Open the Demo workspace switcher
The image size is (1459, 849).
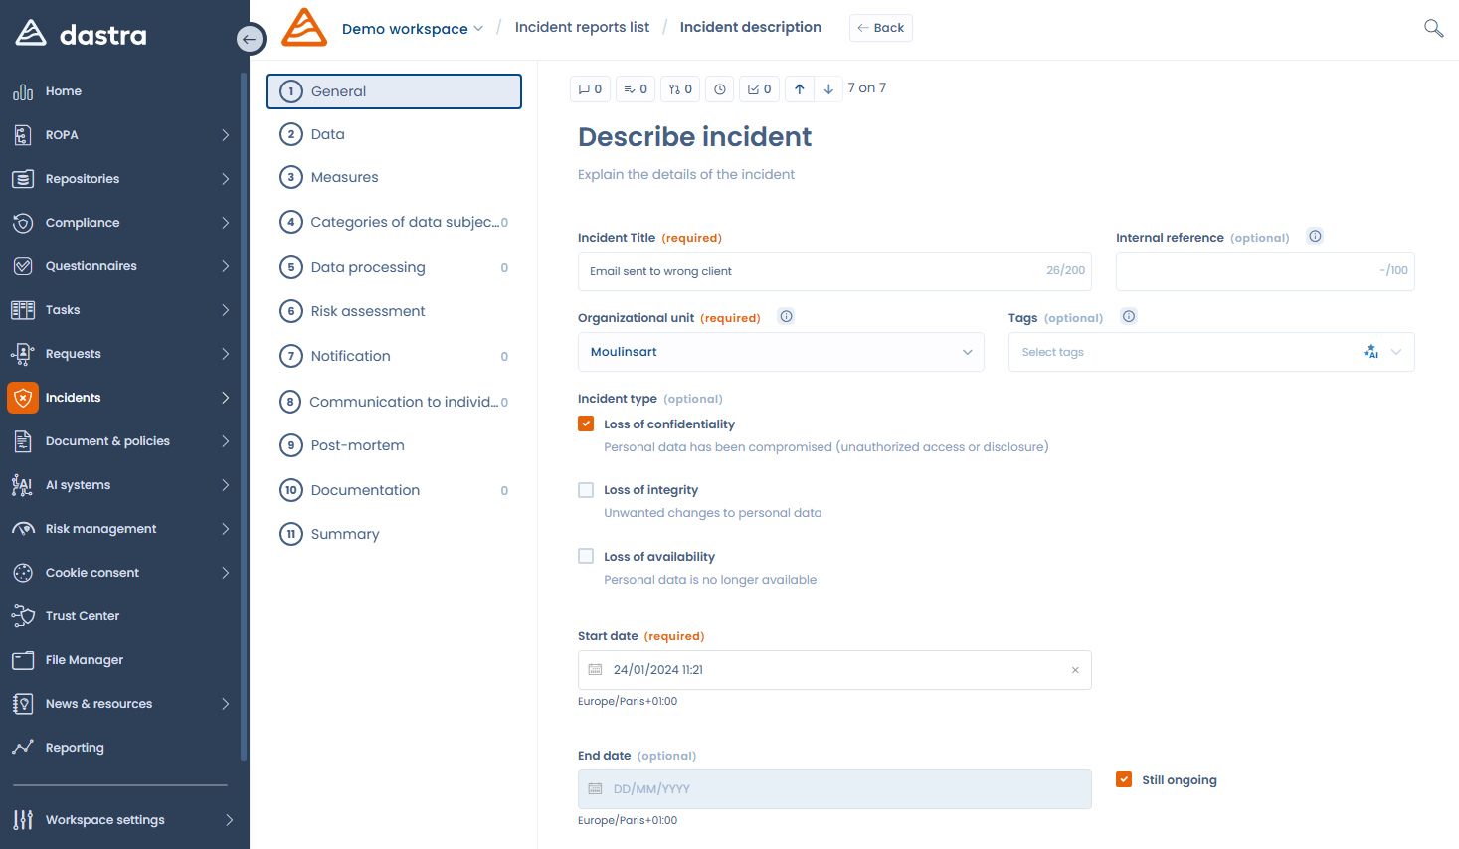(x=413, y=28)
